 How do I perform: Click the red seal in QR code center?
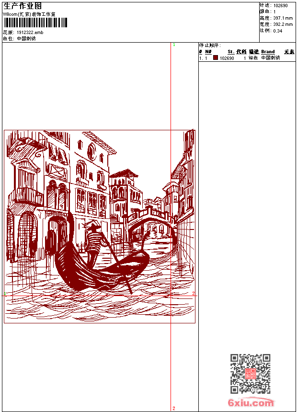click(x=250, y=374)
